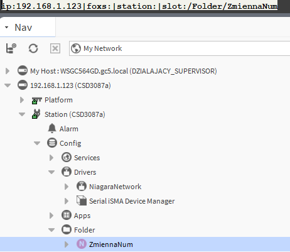The image size is (290, 252).
Task: Select the Folder tree item
Action: pyautogui.click(x=84, y=230)
